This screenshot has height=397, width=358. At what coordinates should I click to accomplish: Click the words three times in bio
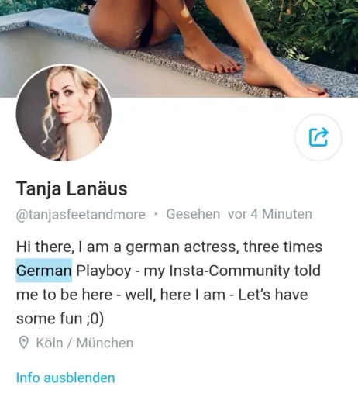click(x=283, y=247)
